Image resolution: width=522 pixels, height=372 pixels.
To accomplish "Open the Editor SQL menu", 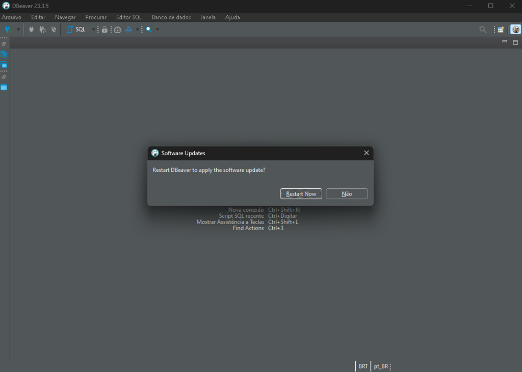I will coord(129,17).
